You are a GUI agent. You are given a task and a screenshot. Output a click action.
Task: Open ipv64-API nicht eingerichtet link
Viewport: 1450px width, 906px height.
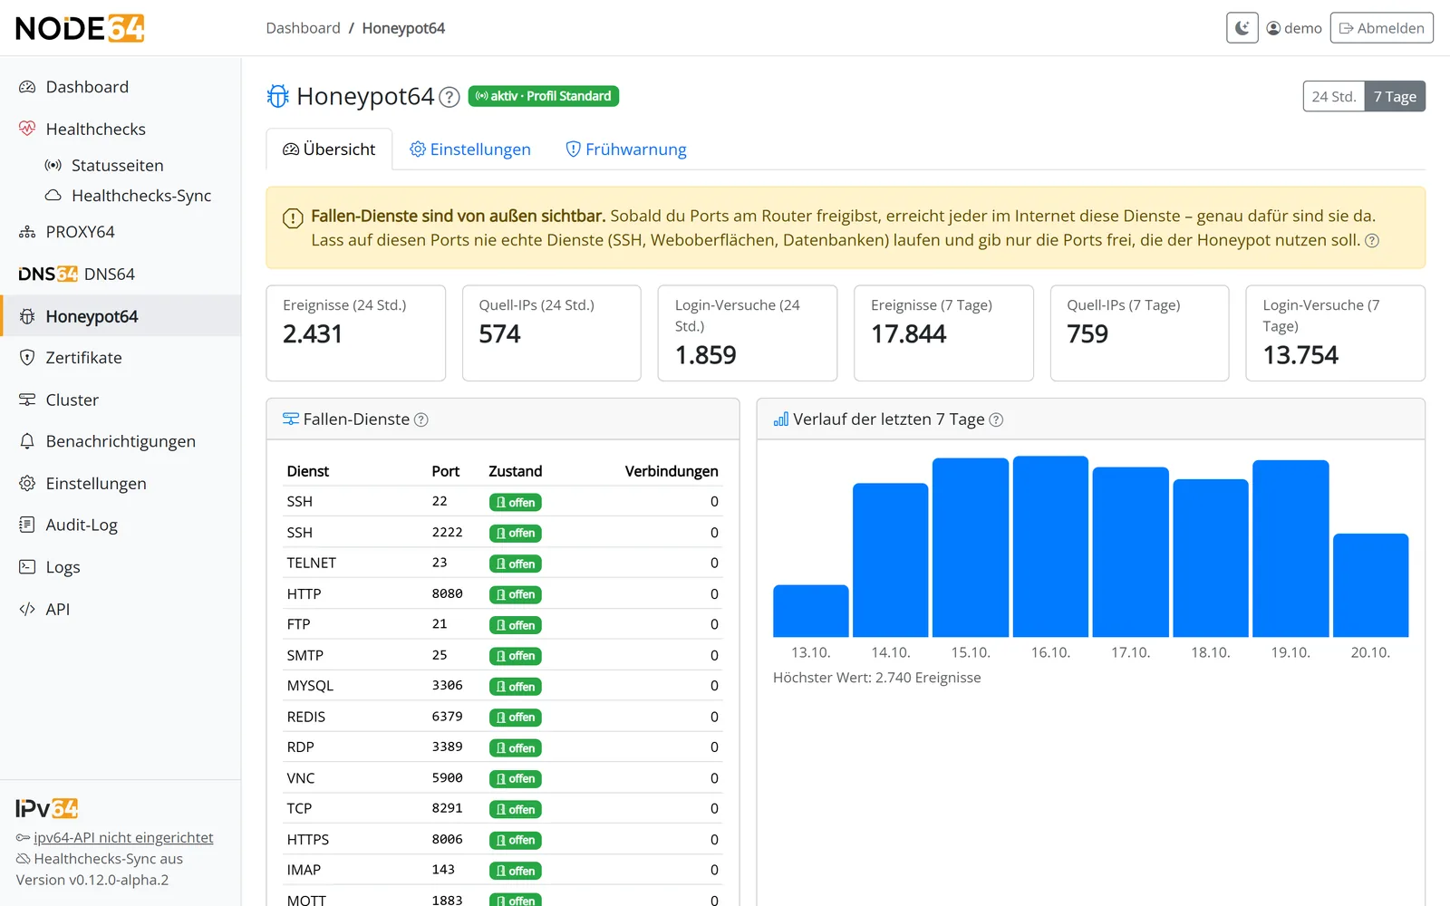pyautogui.click(x=123, y=838)
